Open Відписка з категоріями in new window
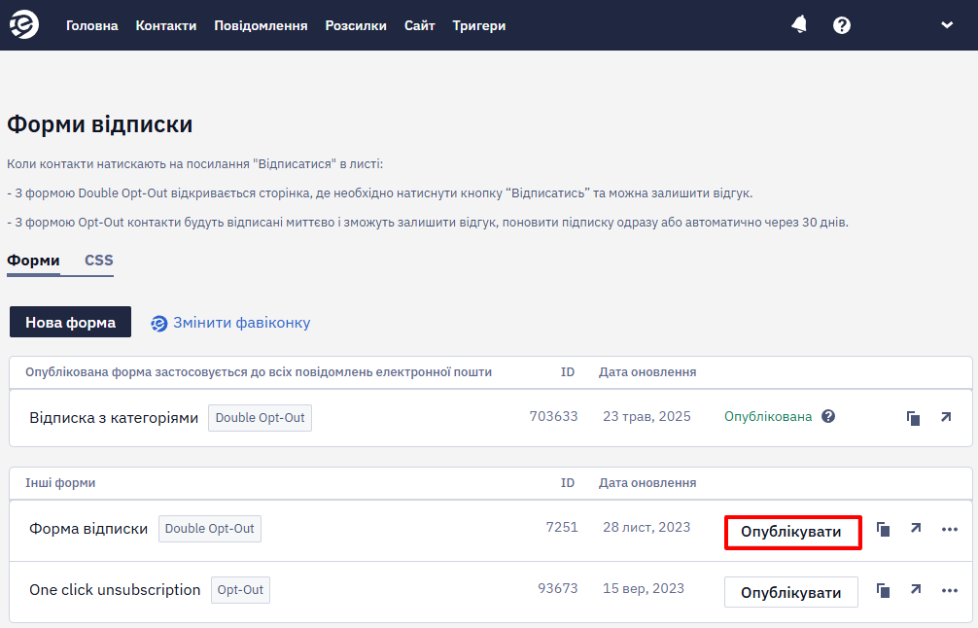This screenshot has height=628, width=978. pos(946,417)
